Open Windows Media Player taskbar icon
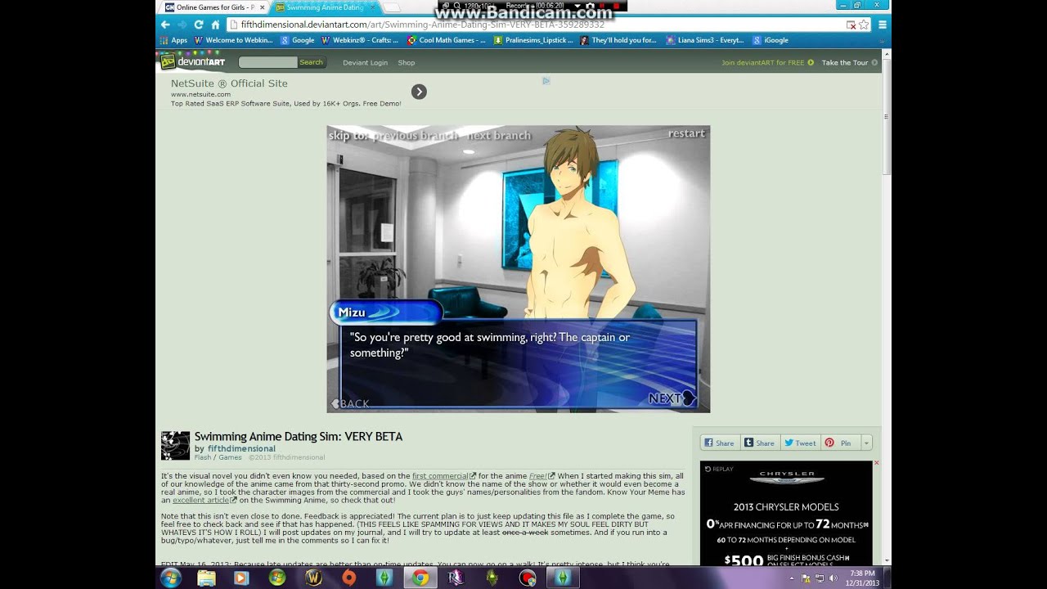Image resolution: width=1047 pixels, height=589 pixels. click(x=240, y=578)
